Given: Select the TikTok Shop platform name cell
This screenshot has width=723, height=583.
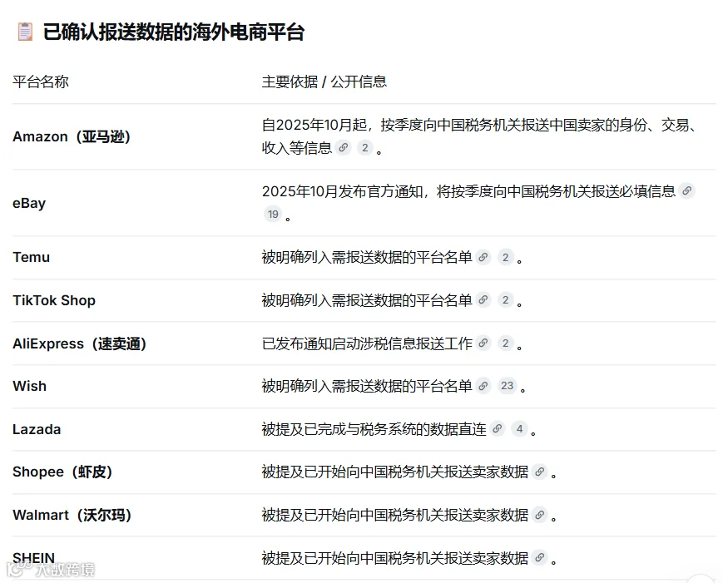Looking at the screenshot, I should click(x=54, y=300).
